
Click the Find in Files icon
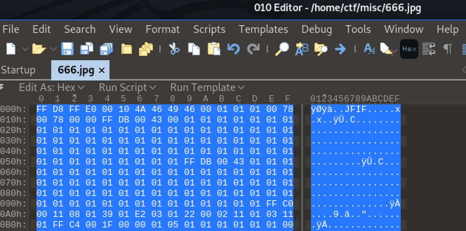321,49
